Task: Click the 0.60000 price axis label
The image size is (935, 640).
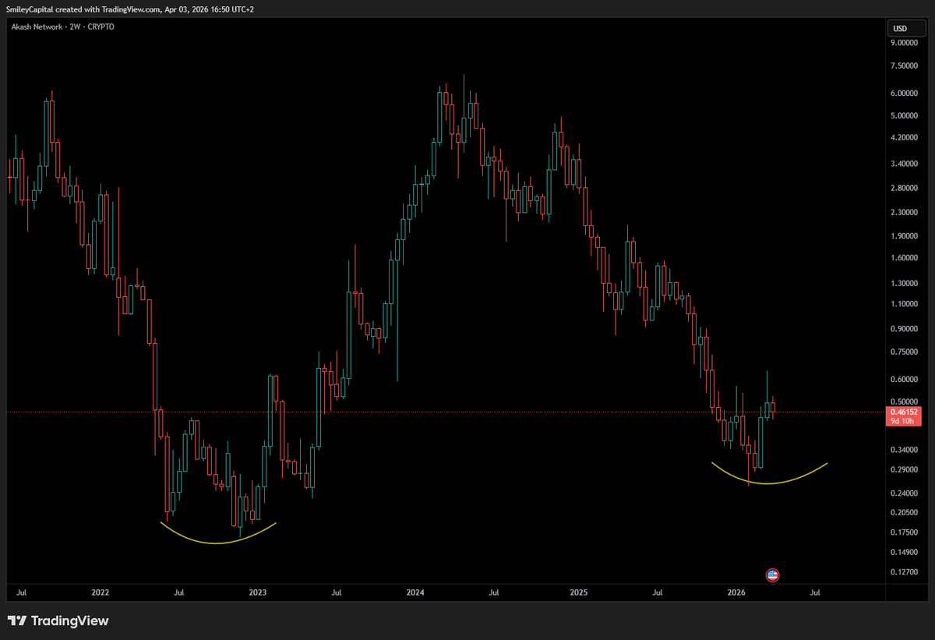Action: (x=904, y=380)
